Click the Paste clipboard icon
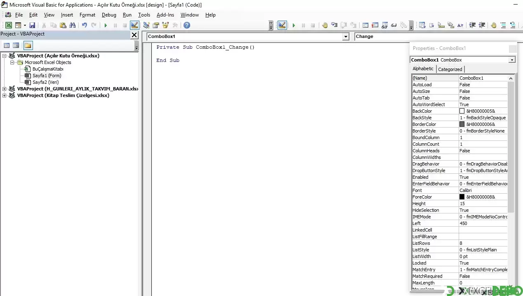Viewport: 523px width, 296px height. click(63, 25)
